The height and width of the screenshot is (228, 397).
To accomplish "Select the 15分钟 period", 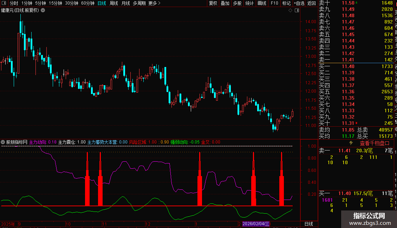I will click(x=55, y=3).
